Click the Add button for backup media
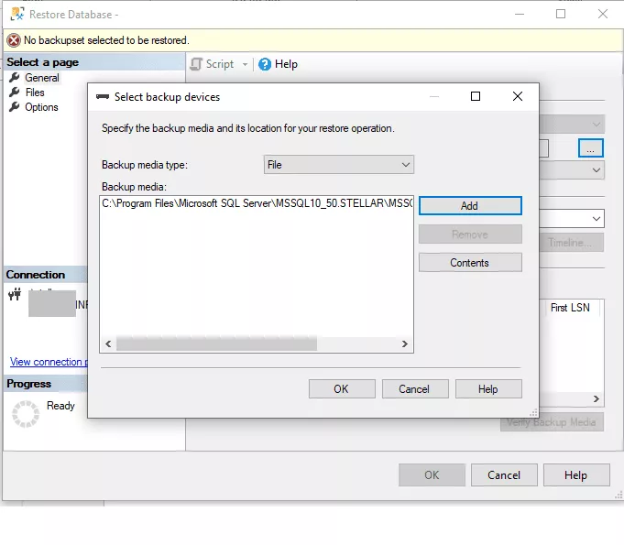The height and width of the screenshot is (545, 624). point(469,206)
